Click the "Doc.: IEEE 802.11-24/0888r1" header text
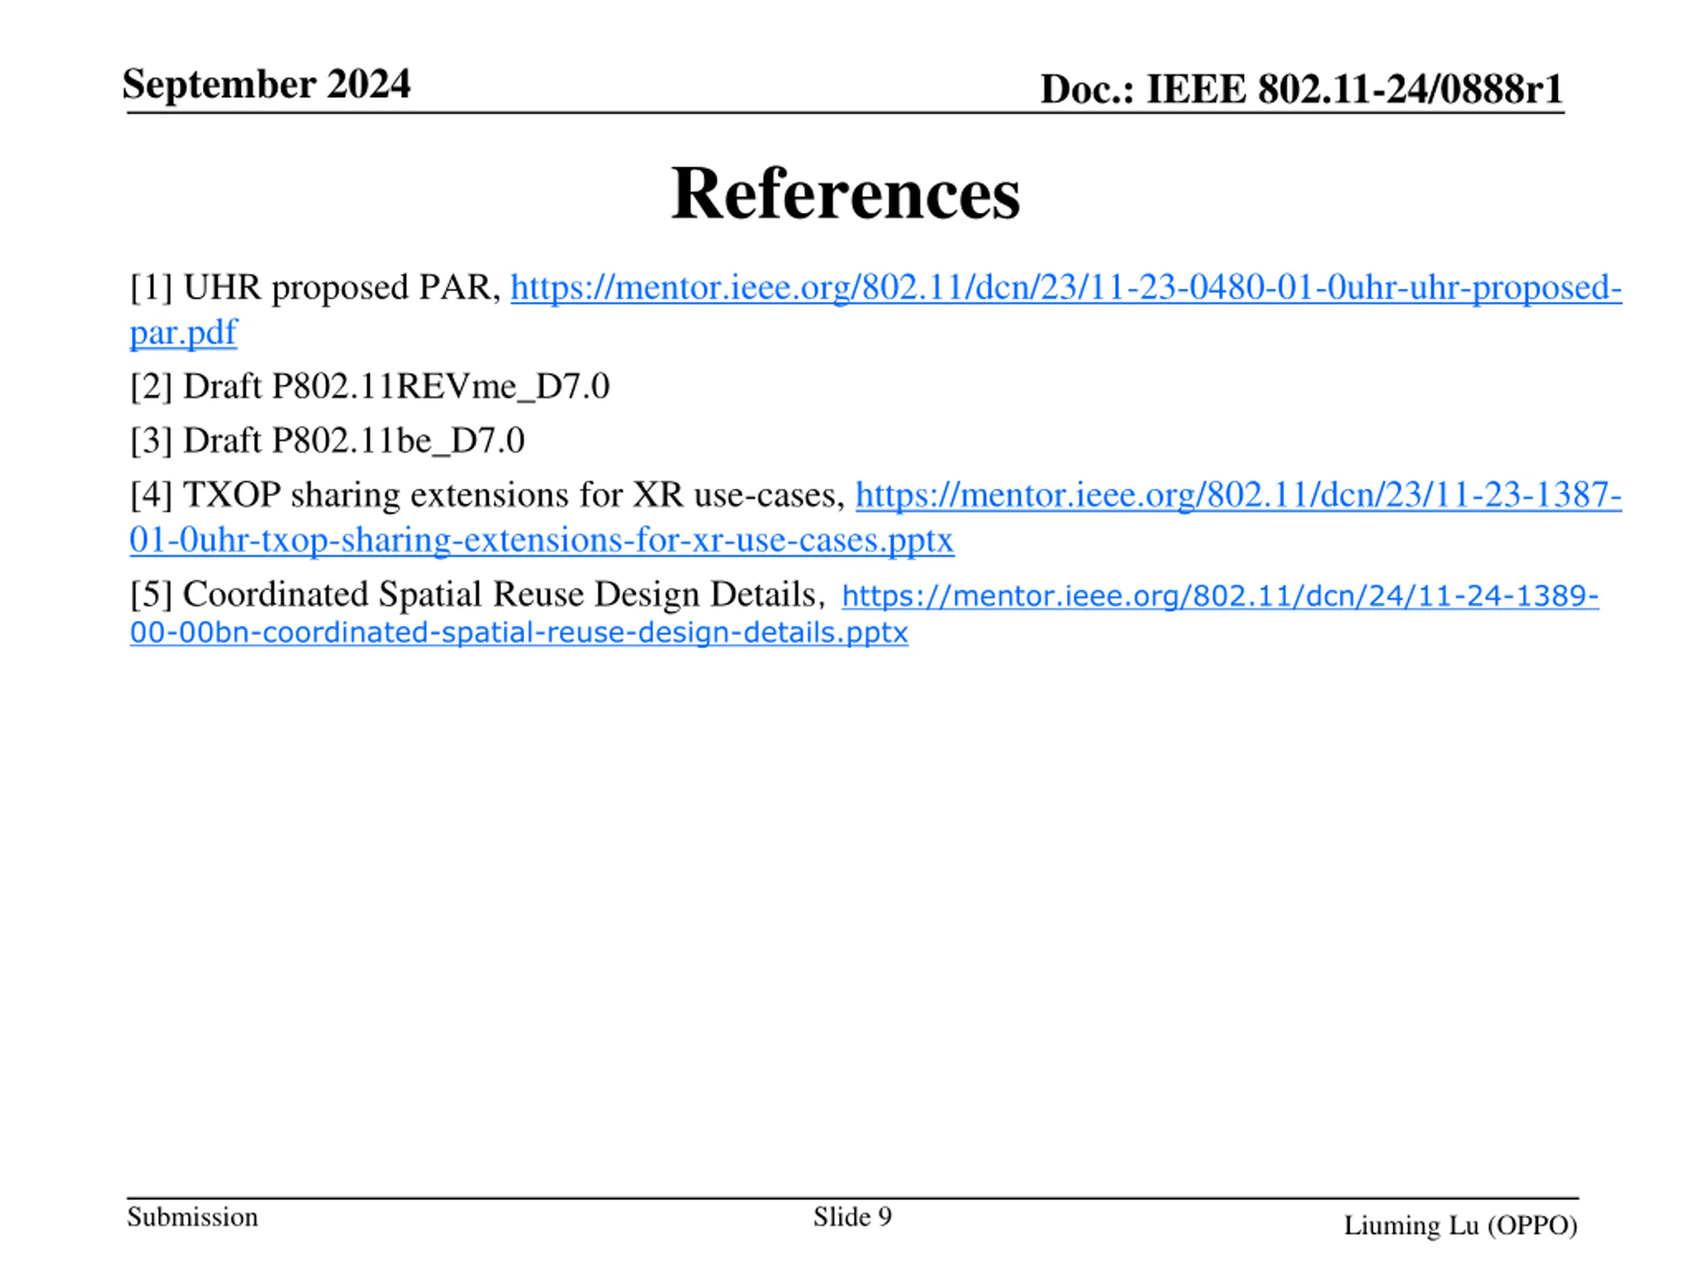The image size is (1692, 1269). (x=1301, y=89)
